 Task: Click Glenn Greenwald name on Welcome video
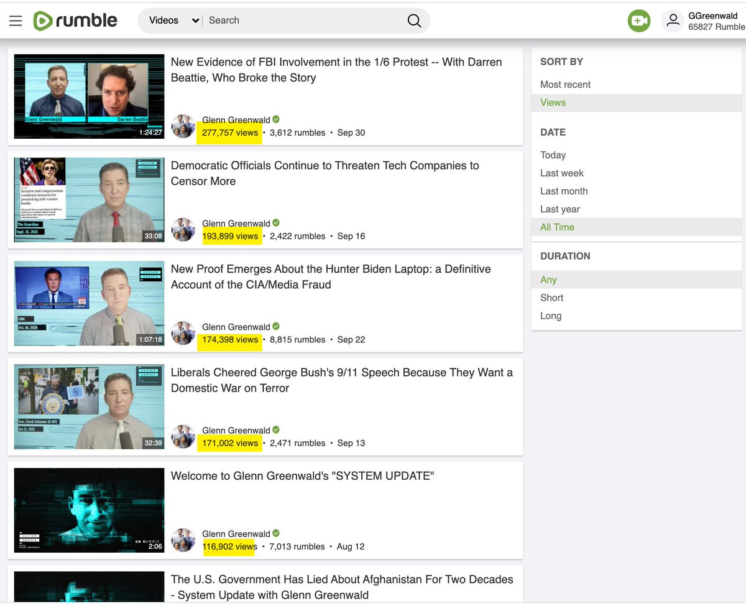coord(236,533)
